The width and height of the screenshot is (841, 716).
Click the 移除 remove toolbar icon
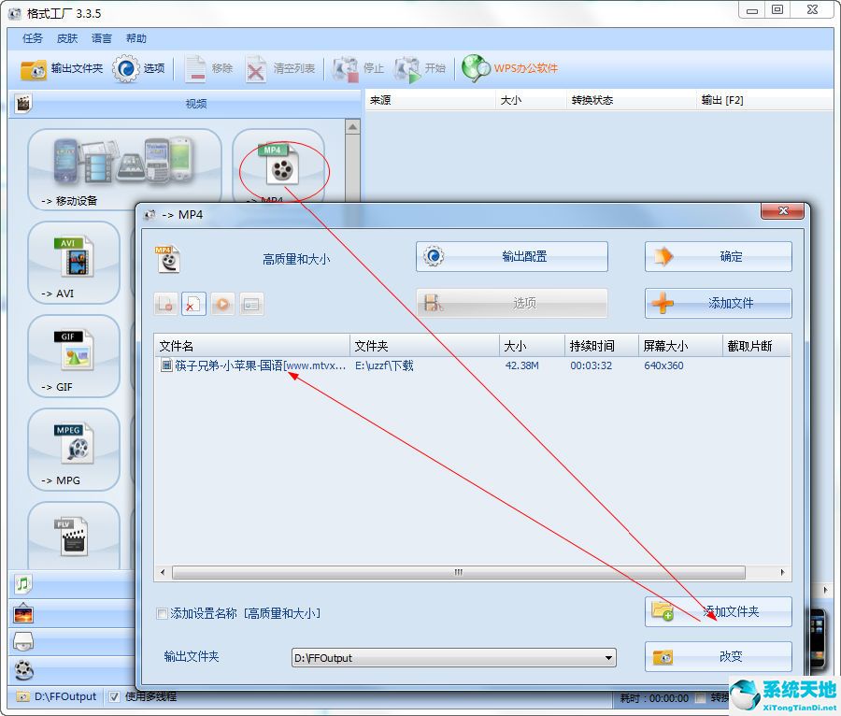click(195, 68)
